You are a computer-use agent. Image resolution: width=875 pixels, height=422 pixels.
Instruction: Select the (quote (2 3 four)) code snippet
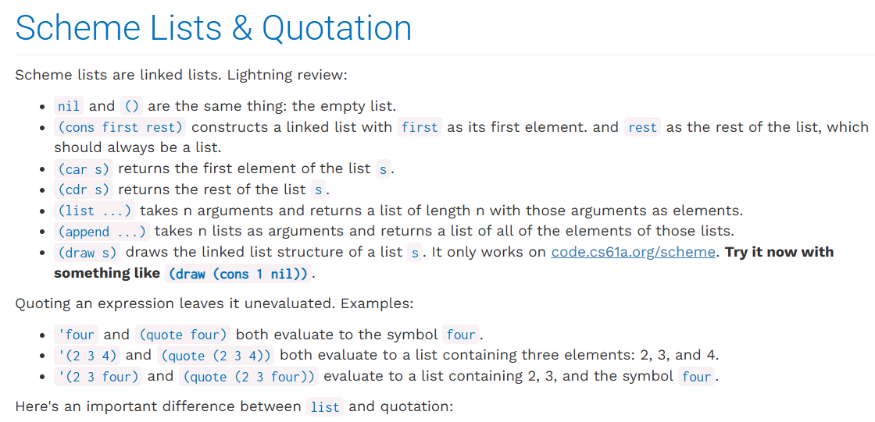click(x=248, y=377)
